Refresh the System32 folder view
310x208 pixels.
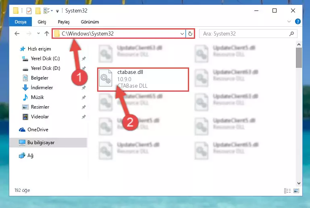click(190, 34)
